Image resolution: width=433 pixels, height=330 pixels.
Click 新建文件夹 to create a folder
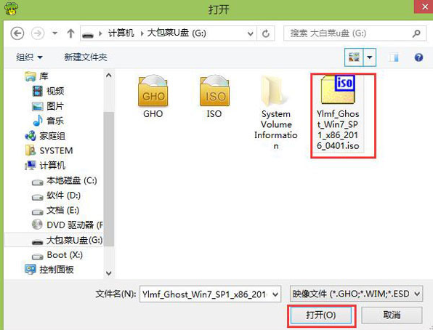(x=86, y=57)
